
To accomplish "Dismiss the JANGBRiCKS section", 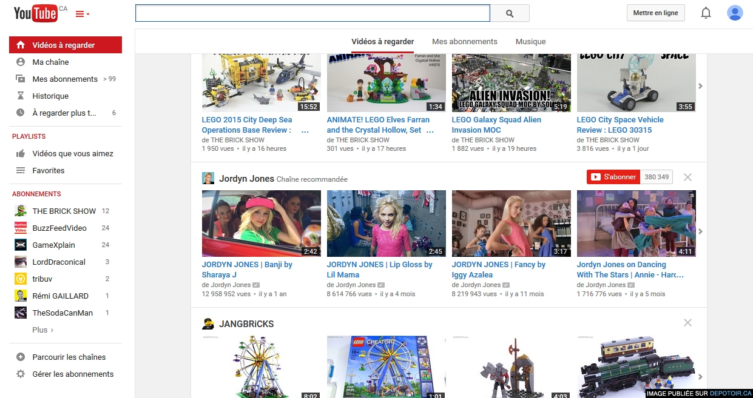I will (x=687, y=322).
